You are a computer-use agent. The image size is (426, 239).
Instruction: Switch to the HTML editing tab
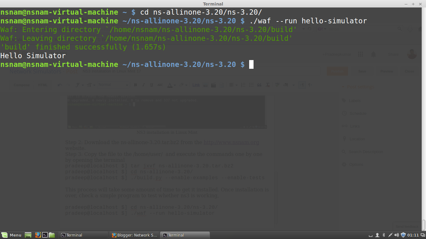pos(43,85)
